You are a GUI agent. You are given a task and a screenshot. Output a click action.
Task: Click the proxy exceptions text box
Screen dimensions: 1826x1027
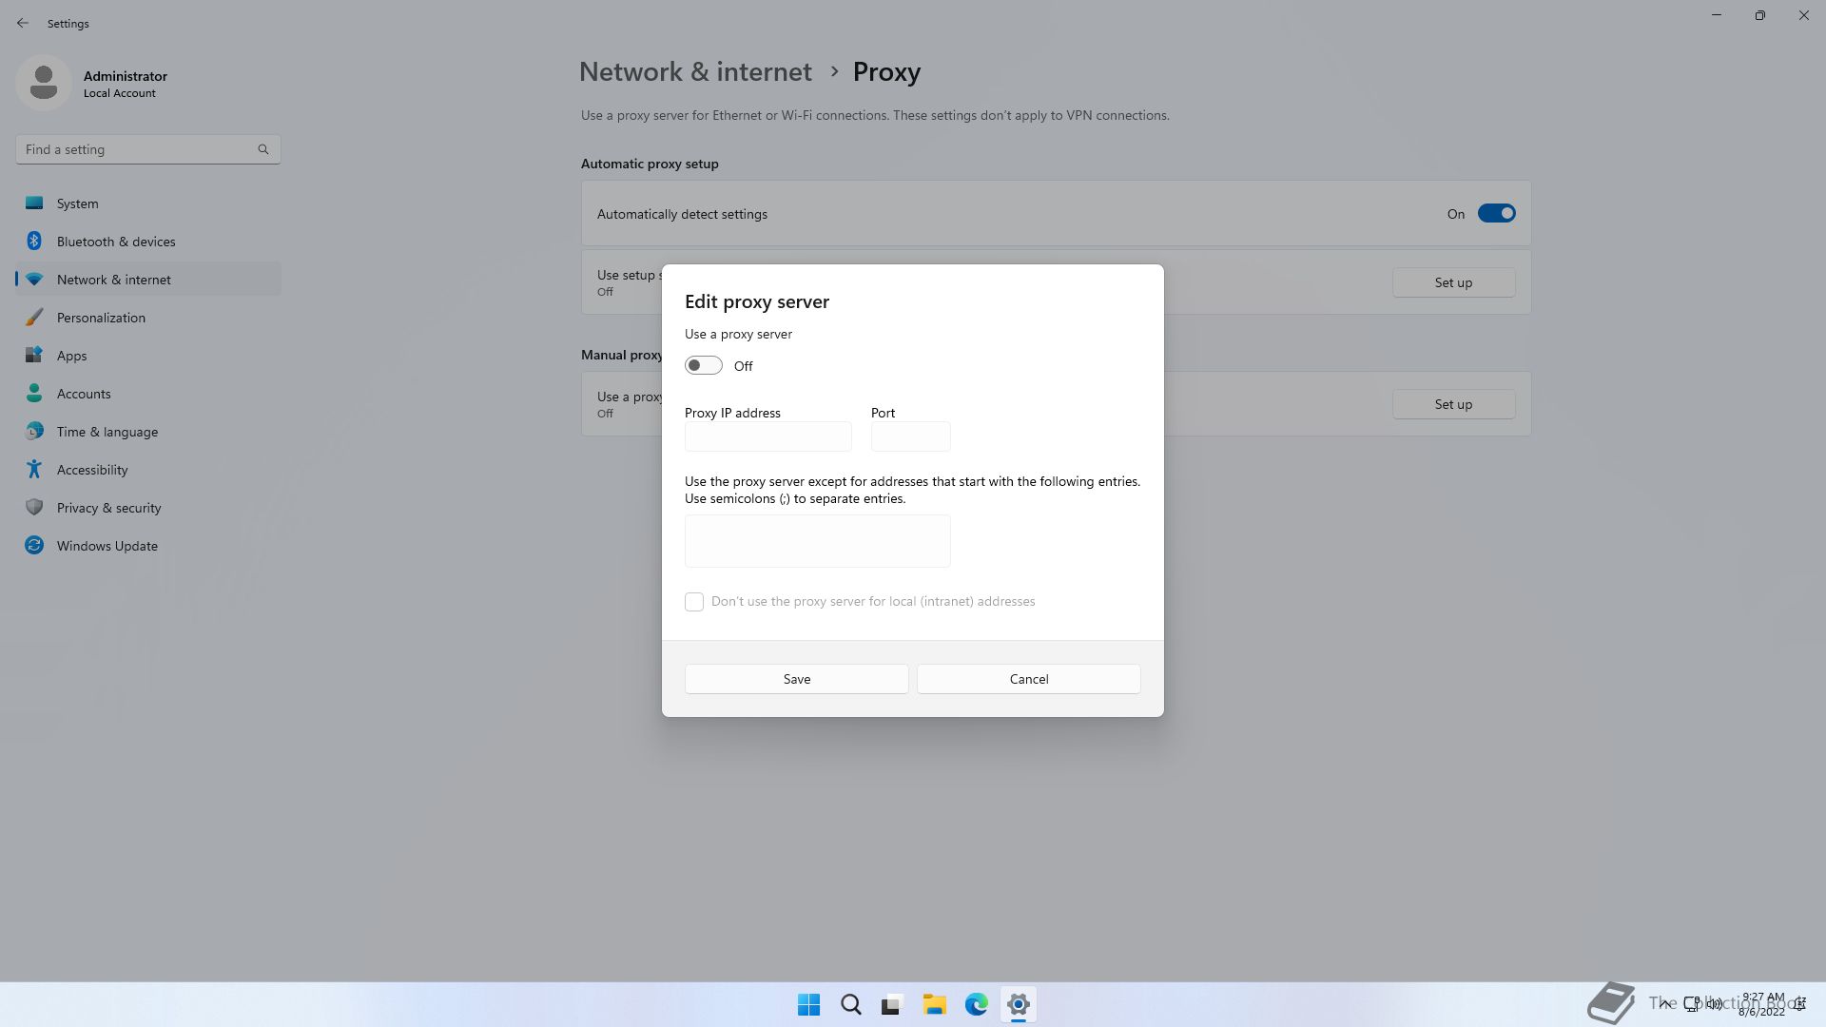[x=817, y=541]
